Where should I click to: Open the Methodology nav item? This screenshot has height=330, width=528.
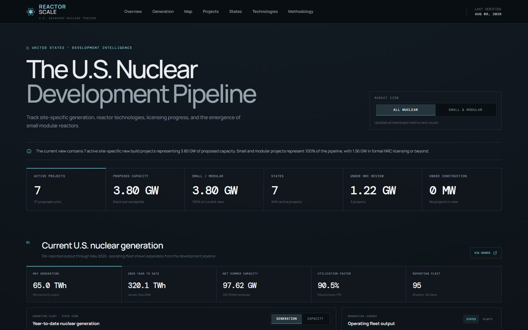click(301, 12)
